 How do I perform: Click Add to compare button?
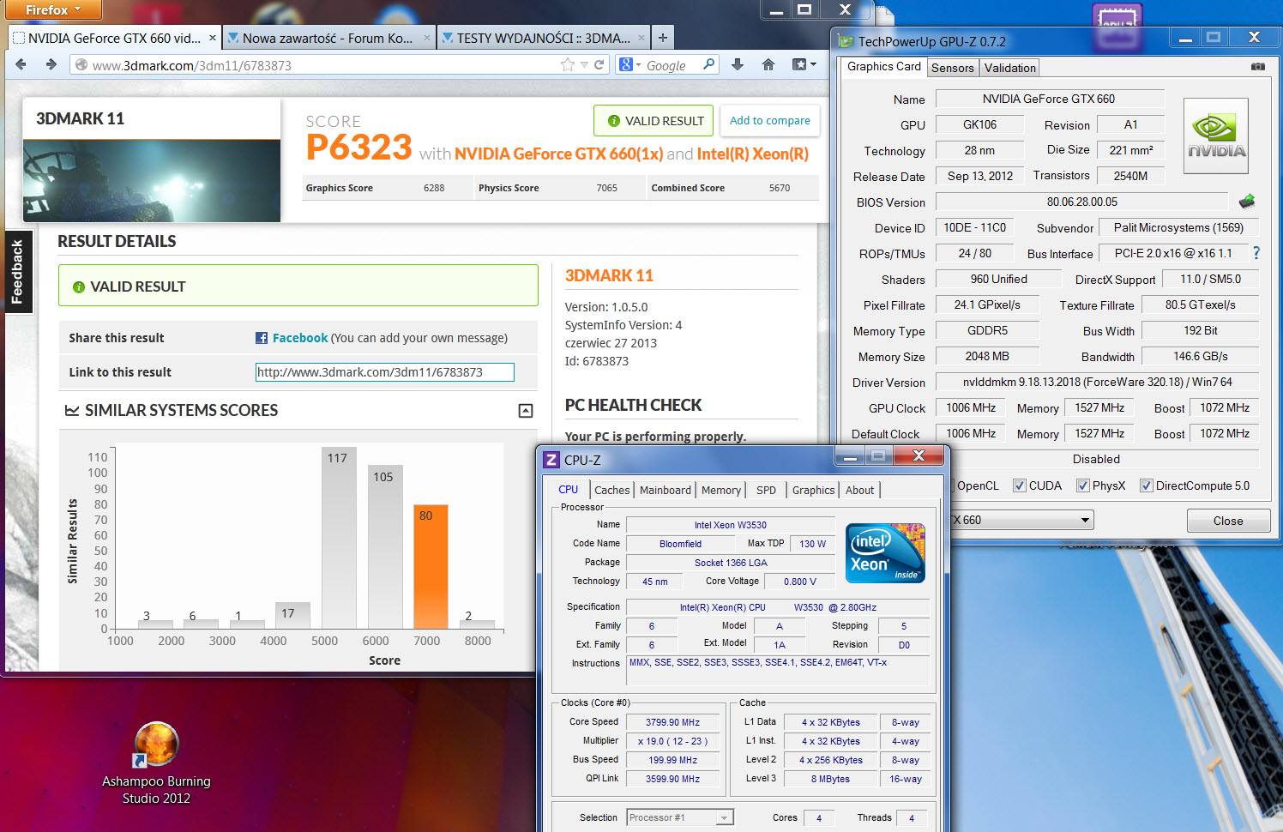click(x=770, y=121)
